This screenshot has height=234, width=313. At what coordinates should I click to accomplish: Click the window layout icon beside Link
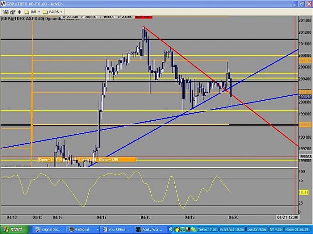(x=13, y=12)
